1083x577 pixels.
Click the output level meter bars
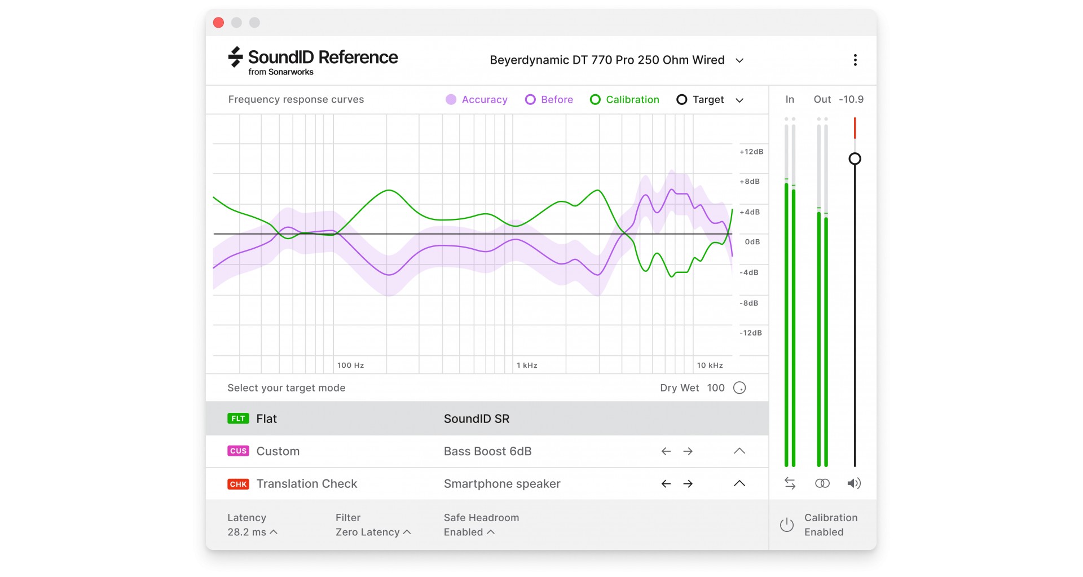coord(822,292)
